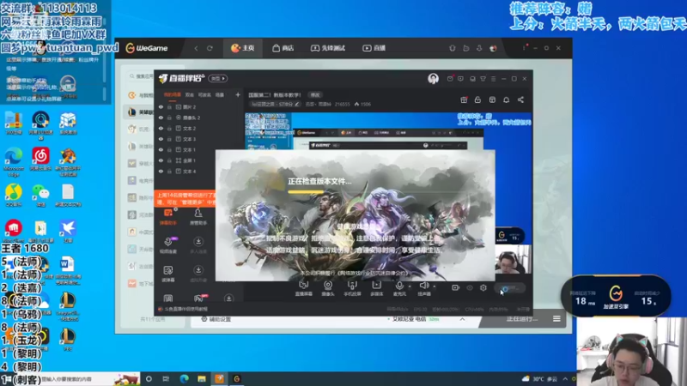The width and height of the screenshot is (687, 386).
Task: Click the gift box icon above the preview
Action: tap(464, 100)
